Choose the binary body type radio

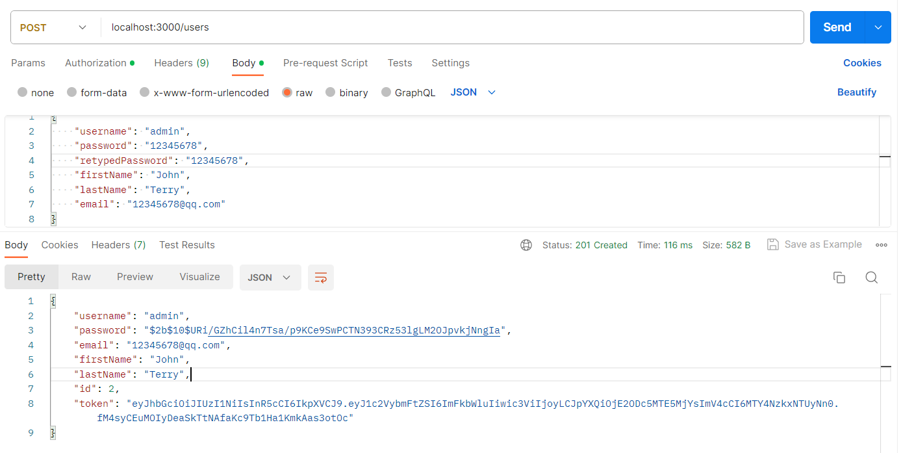click(331, 92)
